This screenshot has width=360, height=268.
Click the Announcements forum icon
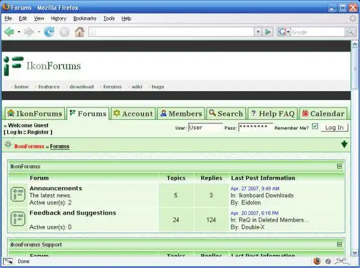click(x=18, y=194)
